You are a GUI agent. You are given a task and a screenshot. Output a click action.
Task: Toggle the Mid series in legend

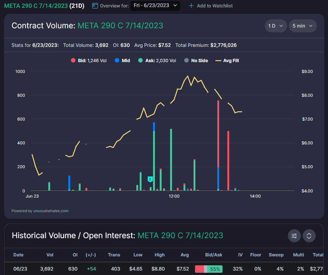point(122,61)
